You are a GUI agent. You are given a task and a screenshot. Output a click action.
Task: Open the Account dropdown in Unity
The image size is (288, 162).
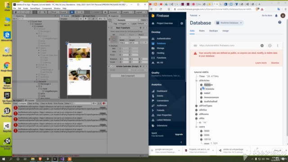point(115,12)
